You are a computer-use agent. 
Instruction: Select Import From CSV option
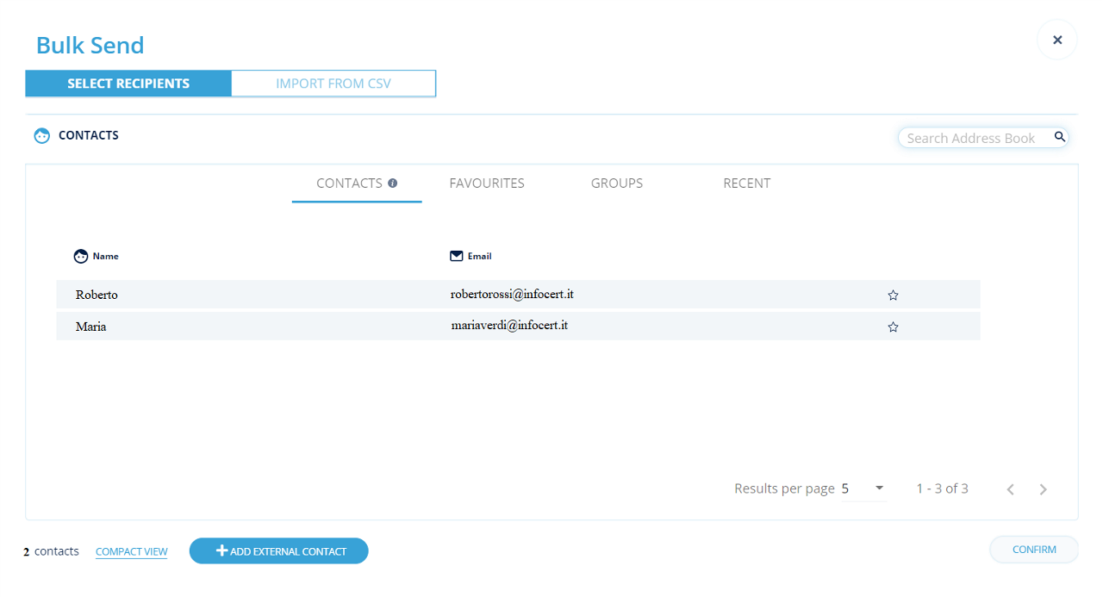pos(333,84)
